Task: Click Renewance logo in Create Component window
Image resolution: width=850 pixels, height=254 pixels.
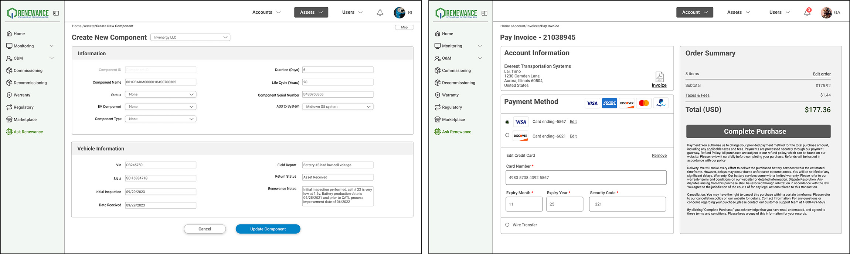Action: pos(28,13)
